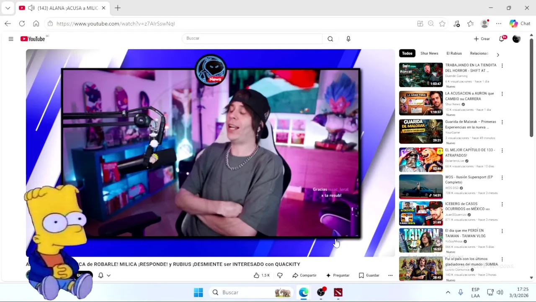The image size is (536, 302).
Task: Open browser Settings and more ellipsis
Action: [x=499, y=23]
